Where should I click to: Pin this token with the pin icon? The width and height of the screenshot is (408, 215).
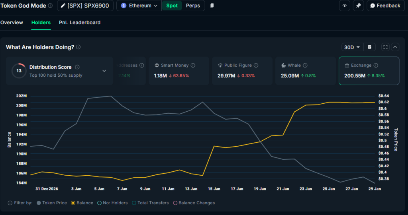358,6
